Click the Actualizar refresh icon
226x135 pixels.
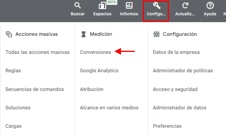click(x=185, y=6)
